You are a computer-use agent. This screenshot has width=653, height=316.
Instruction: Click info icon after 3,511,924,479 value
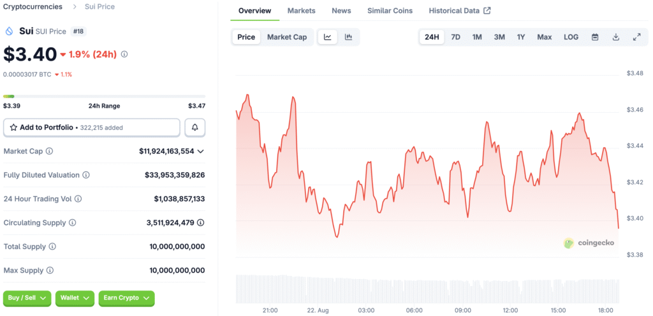click(x=201, y=223)
